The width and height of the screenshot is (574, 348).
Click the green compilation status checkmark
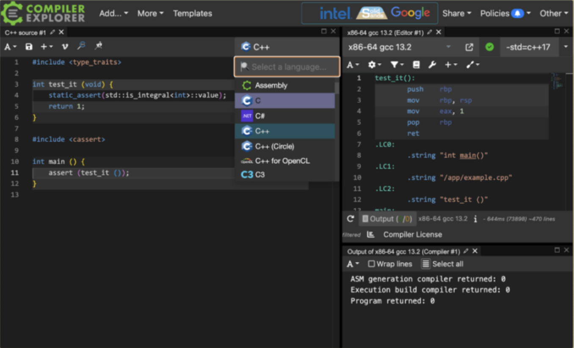(489, 47)
